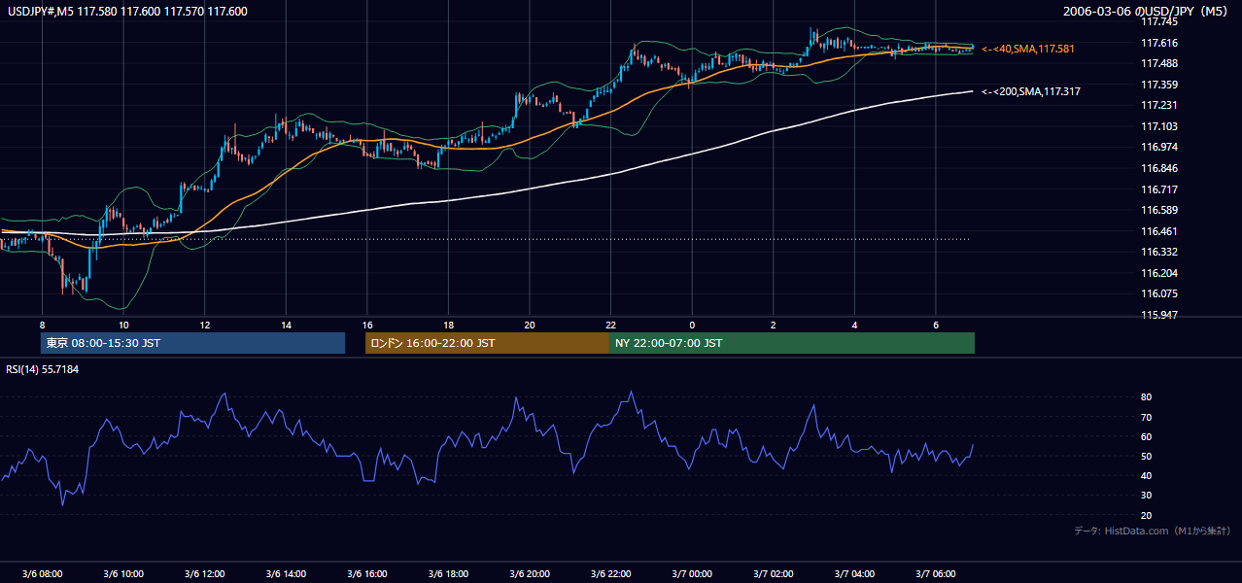Click RSI scale value 30
Viewport: 1242px width, 583px height.
pyautogui.click(x=1147, y=496)
